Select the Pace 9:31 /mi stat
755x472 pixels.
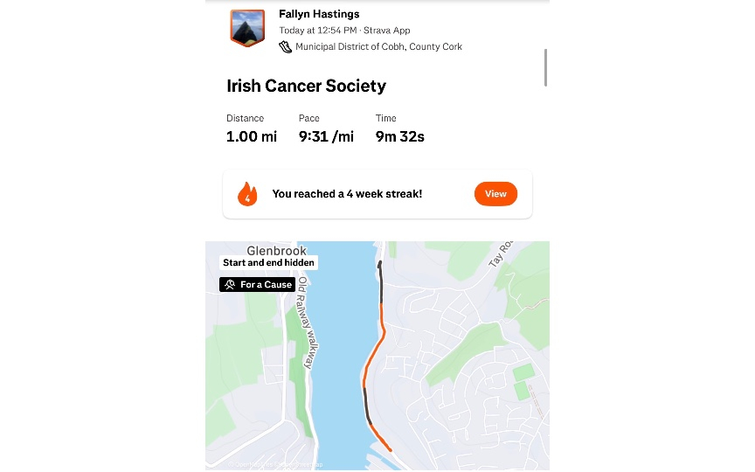(x=326, y=128)
